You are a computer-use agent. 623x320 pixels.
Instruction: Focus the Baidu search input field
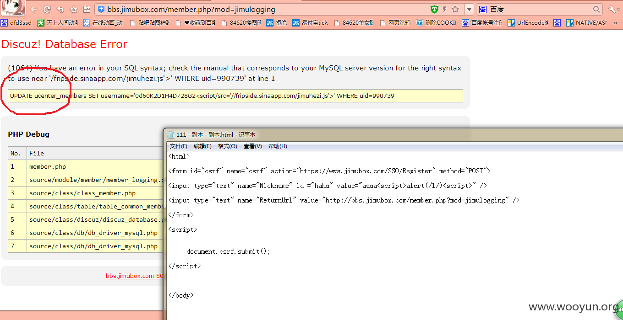coord(540,9)
